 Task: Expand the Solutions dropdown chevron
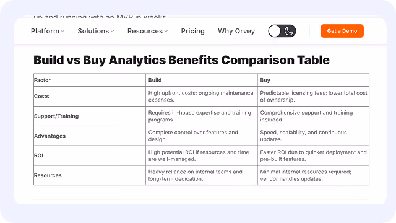tap(113, 32)
